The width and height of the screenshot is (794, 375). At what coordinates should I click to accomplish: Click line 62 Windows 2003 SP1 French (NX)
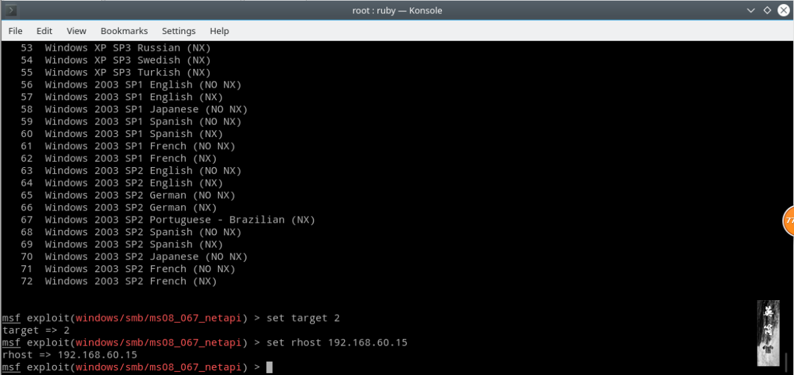[x=118, y=158]
